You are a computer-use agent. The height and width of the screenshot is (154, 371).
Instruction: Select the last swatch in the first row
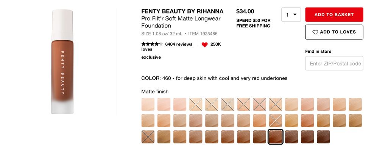[355, 104]
